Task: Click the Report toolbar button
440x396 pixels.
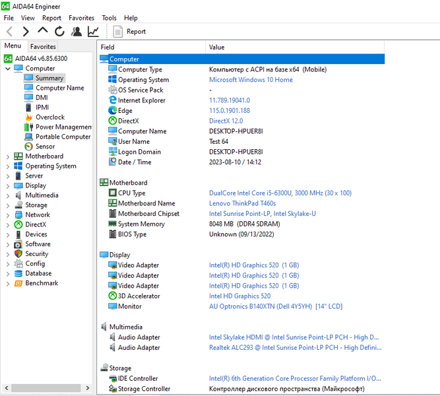Action: [x=129, y=32]
